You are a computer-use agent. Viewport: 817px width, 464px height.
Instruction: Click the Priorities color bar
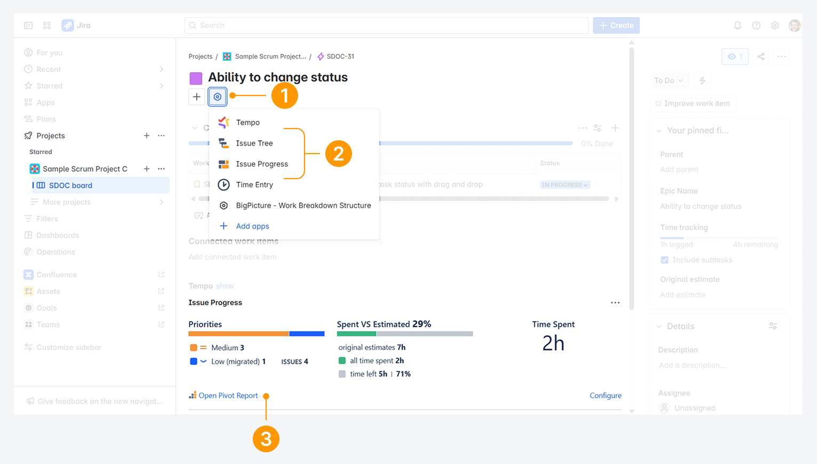[x=257, y=334]
